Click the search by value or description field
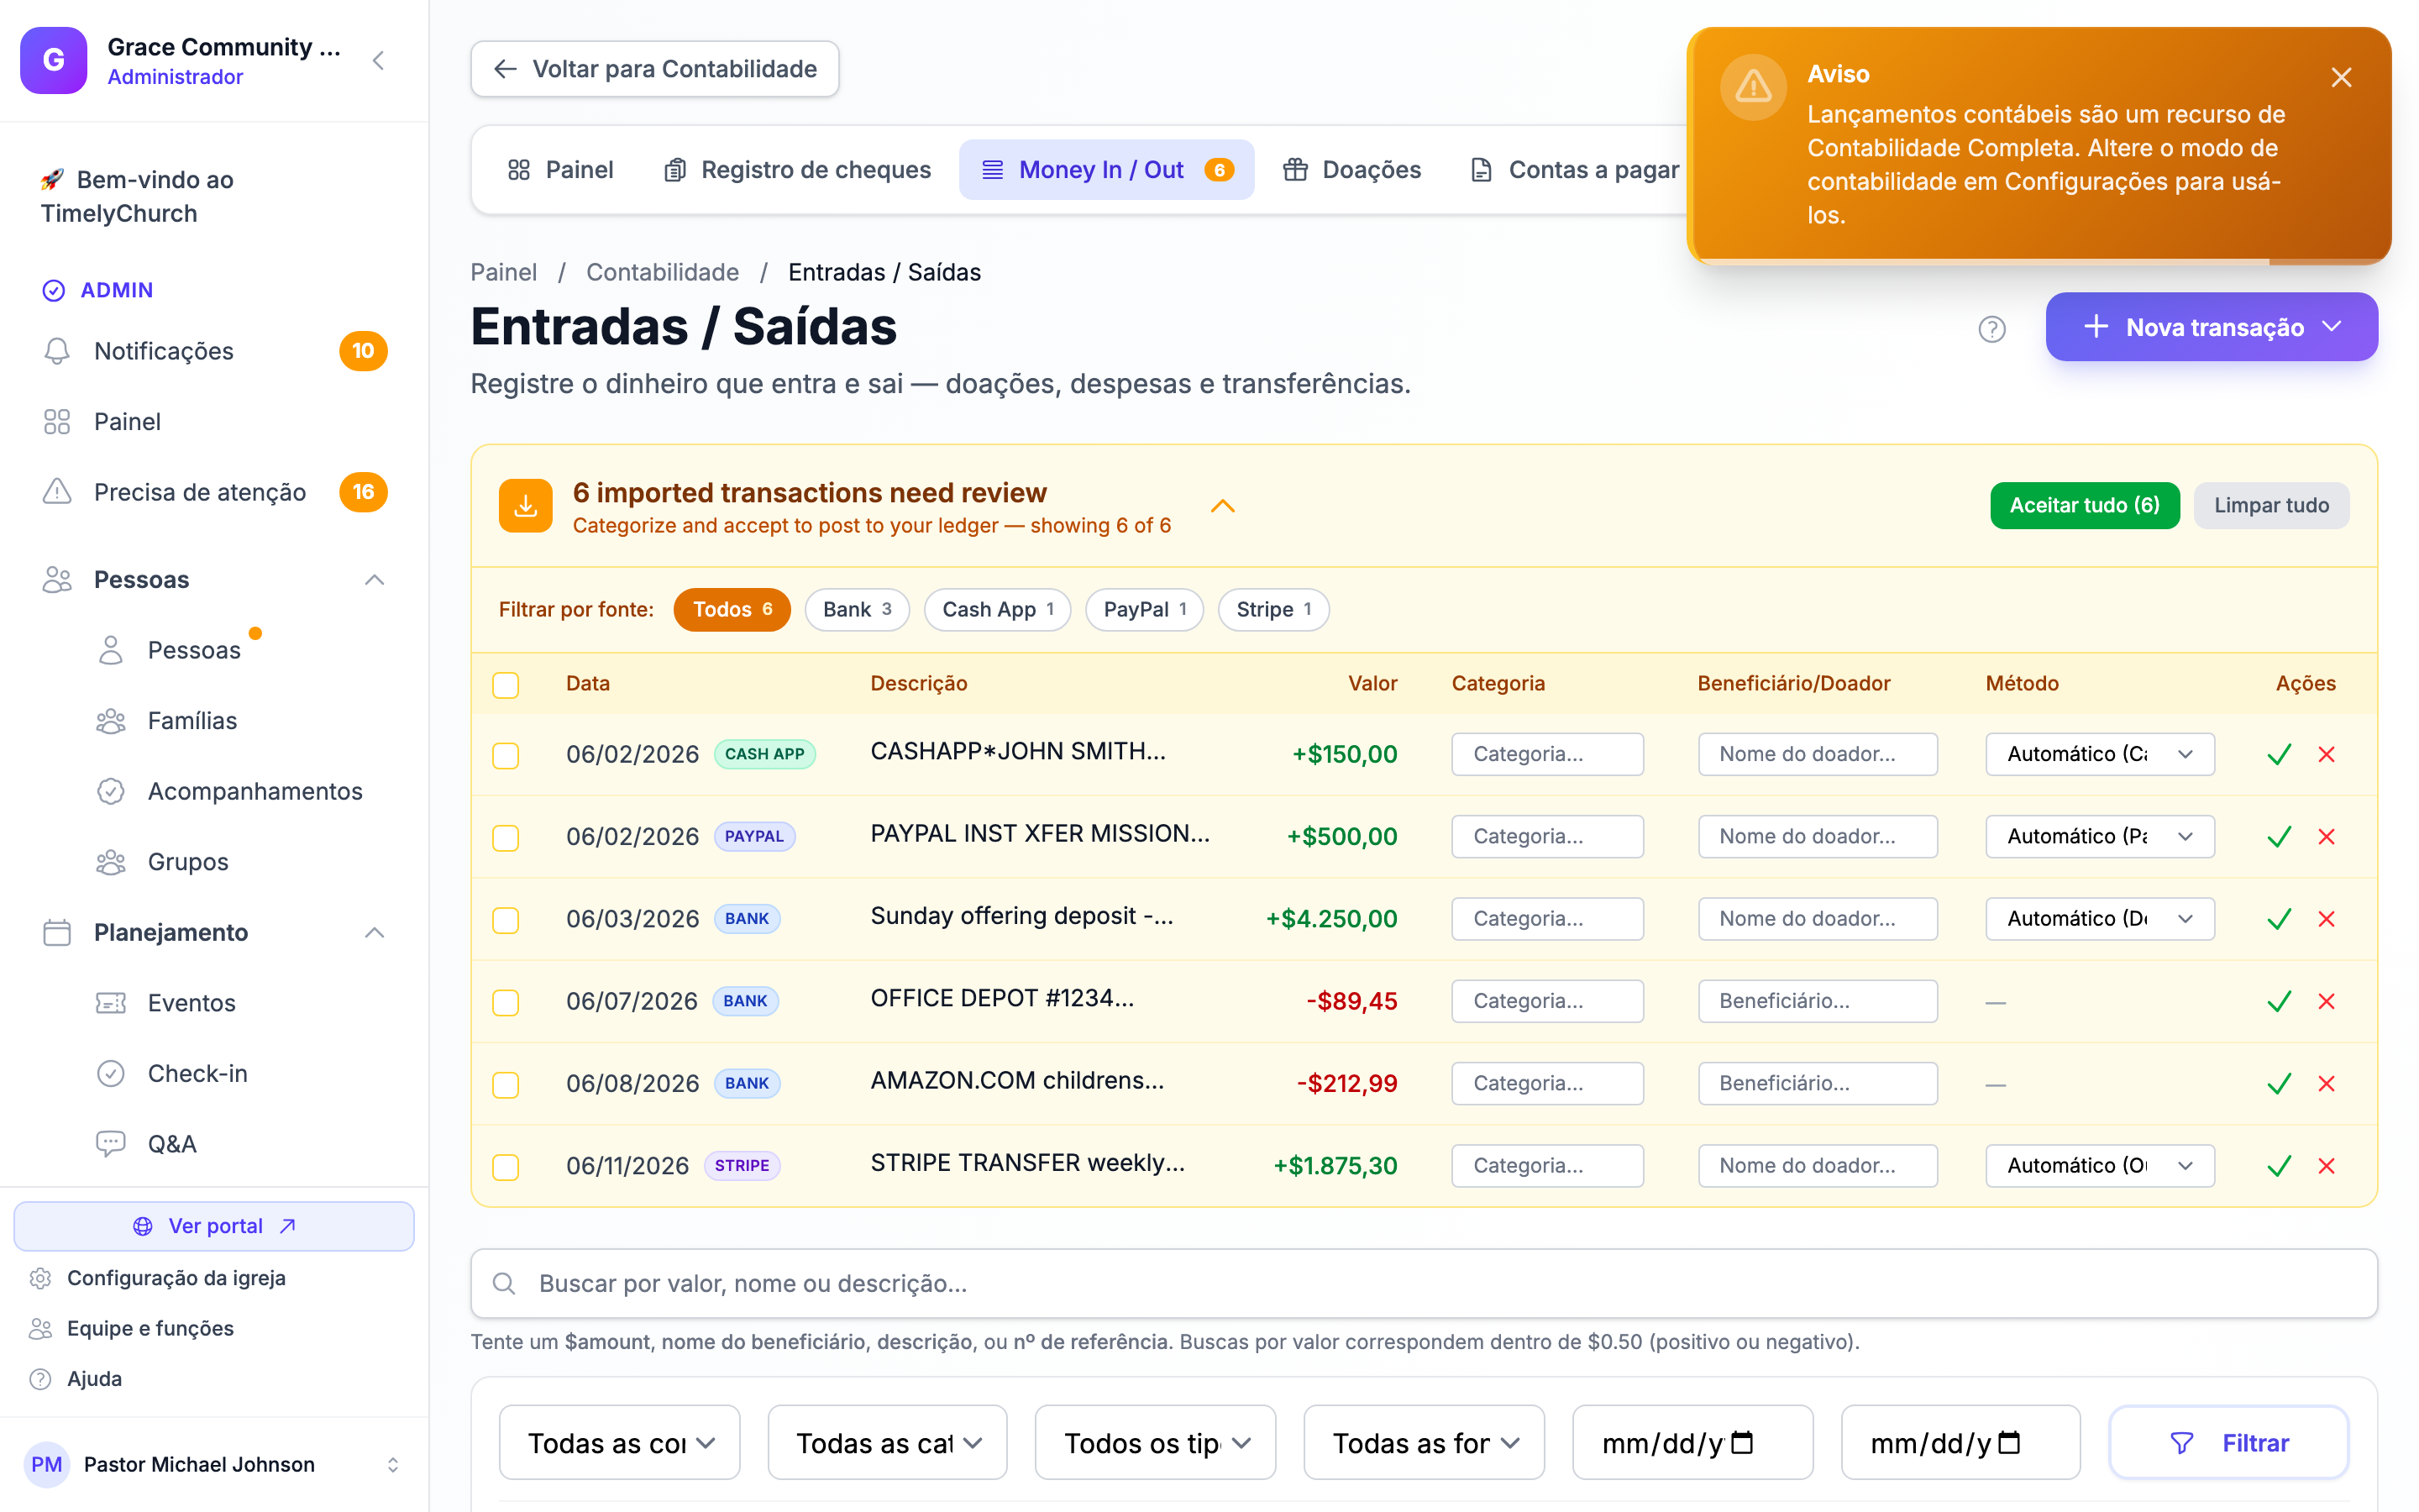 tap(1424, 1283)
